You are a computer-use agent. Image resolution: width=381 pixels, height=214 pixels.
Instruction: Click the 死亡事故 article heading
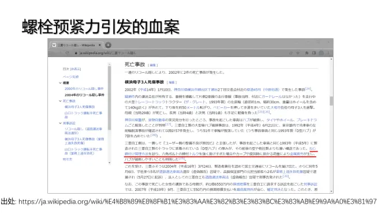[x=135, y=65]
